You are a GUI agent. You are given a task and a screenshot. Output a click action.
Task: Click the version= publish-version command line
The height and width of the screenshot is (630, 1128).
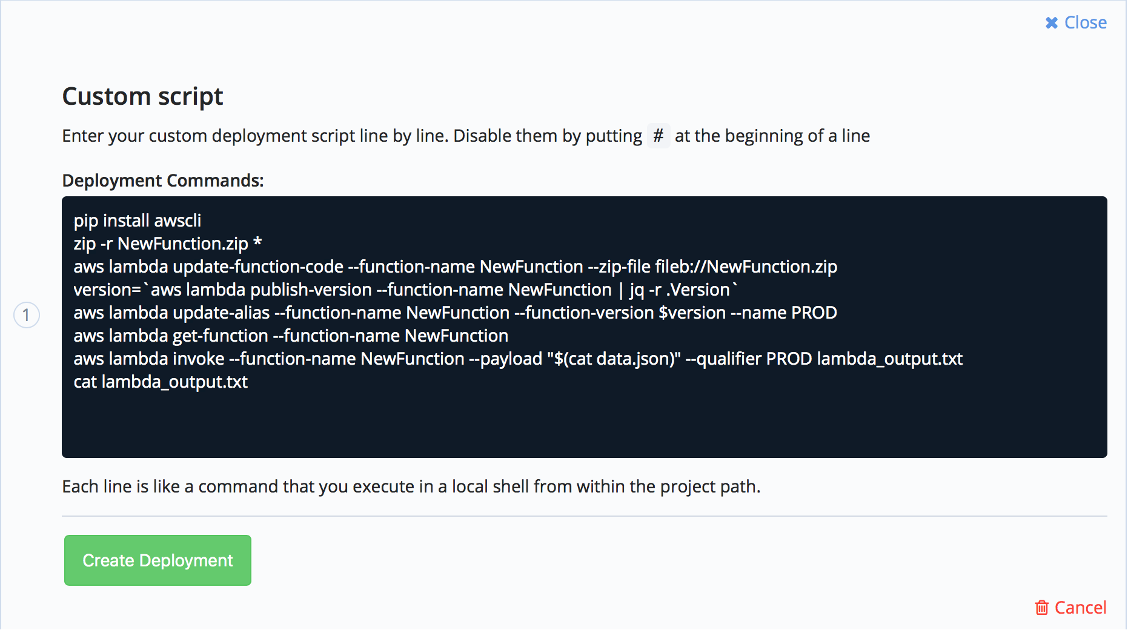coord(405,290)
